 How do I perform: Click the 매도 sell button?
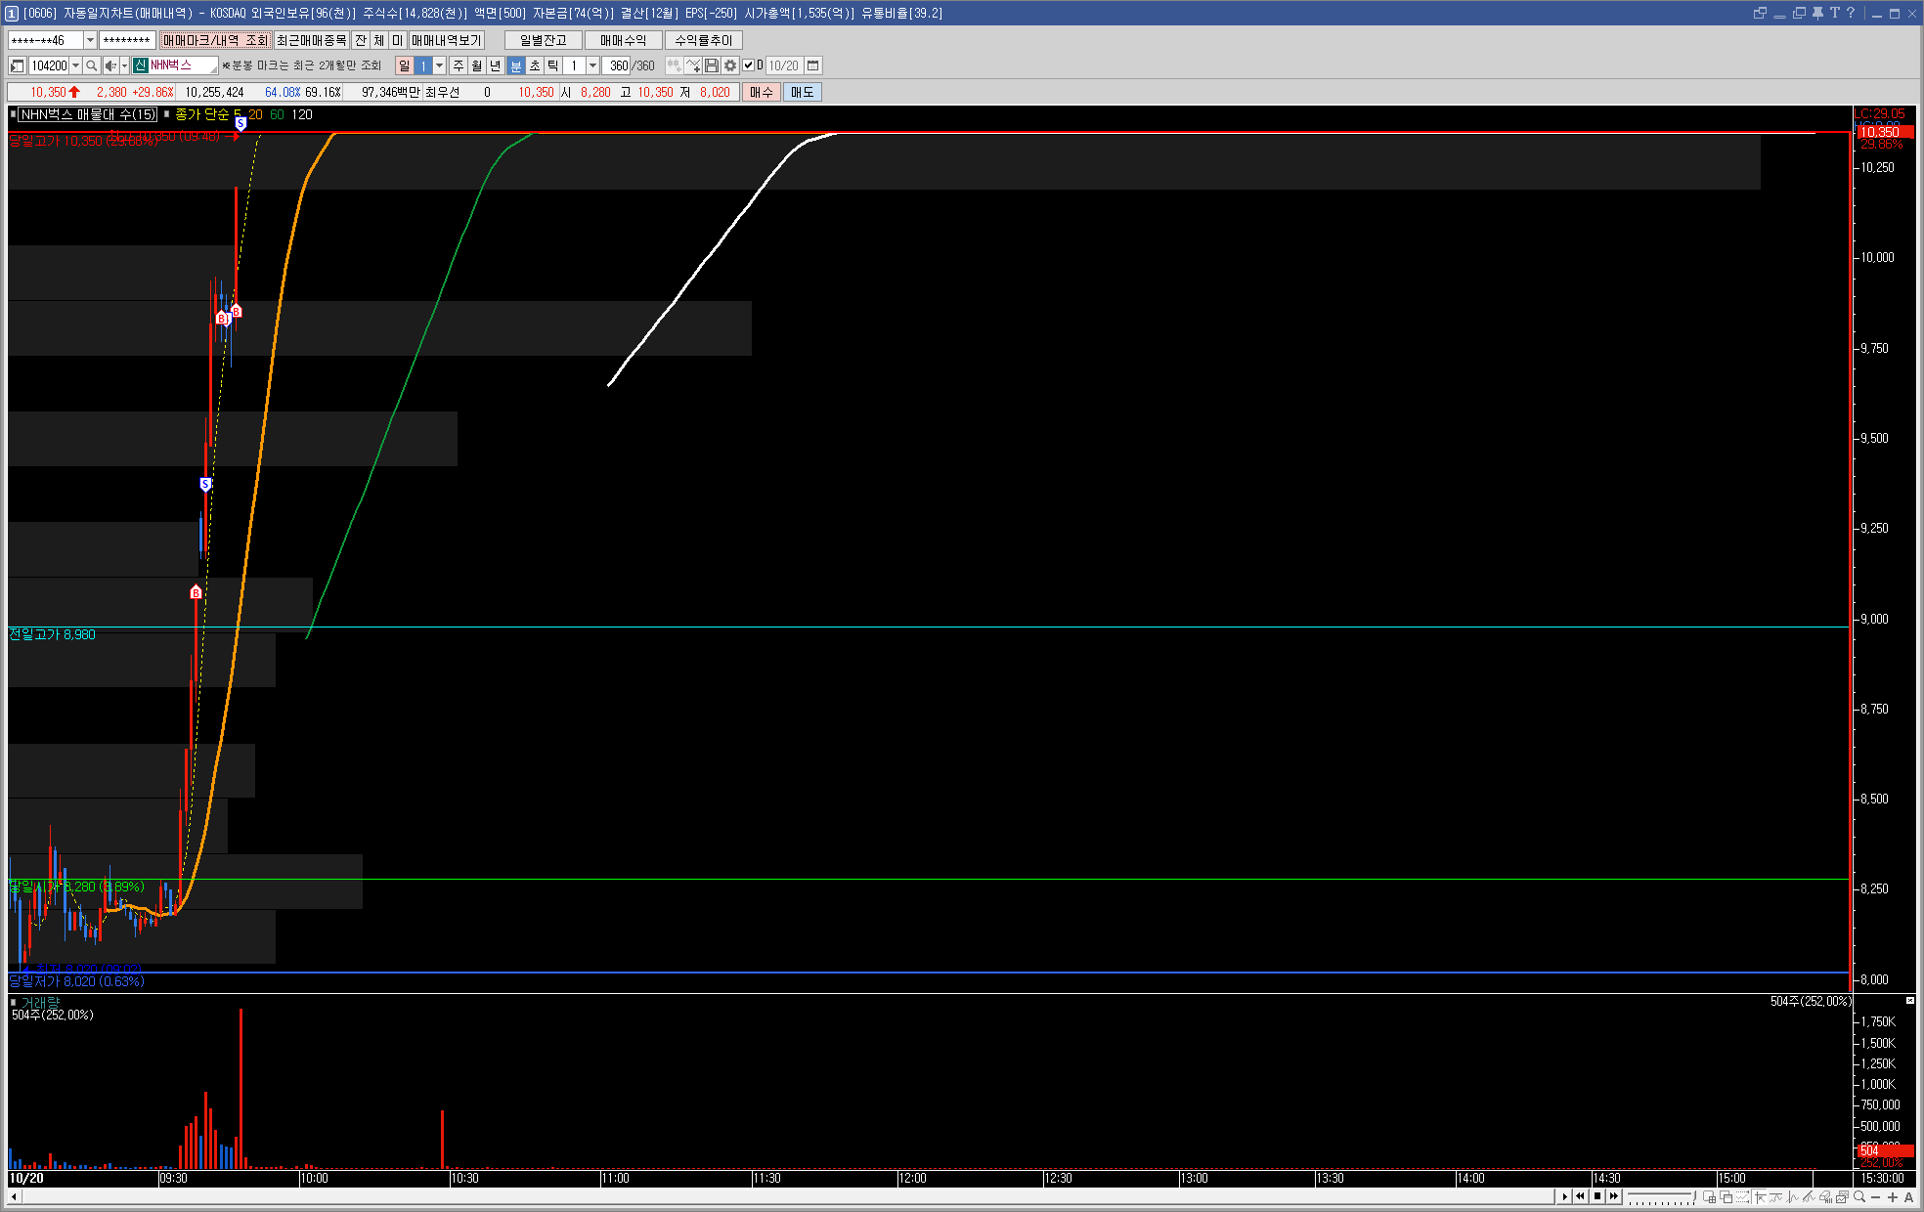[x=802, y=92]
